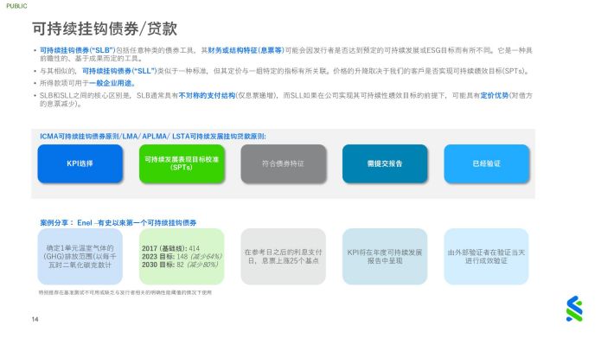This screenshot has width=614, height=345.
Task: Click the highlighted 可持续挂钩债券("SLL") text
Action: tap(119, 71)
